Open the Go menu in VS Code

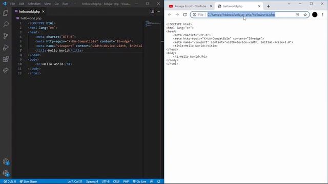(x=56, y=4)
